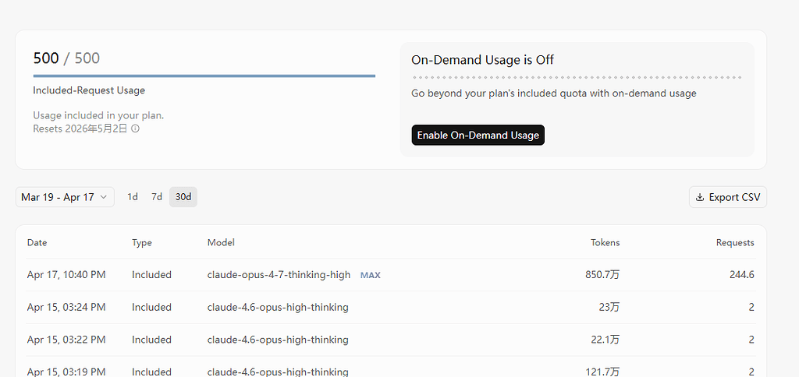Click model name in Apr 15, 03:24 PM row
This screenshot has height=377, width=799.
tap(278, 308)
